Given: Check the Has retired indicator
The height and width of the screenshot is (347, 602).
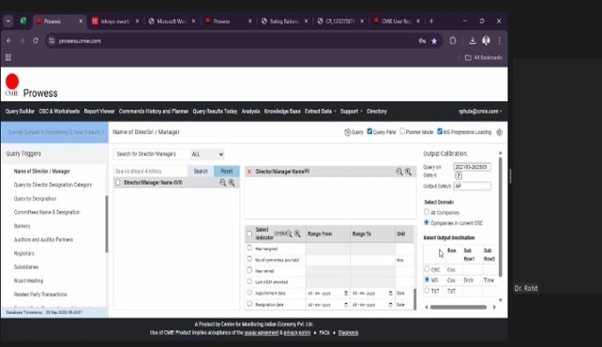Looking at the screenshot, I should pos(249,270).
